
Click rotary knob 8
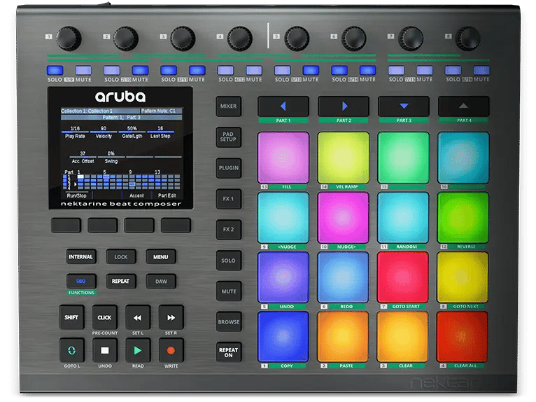[x=468, y=38]
